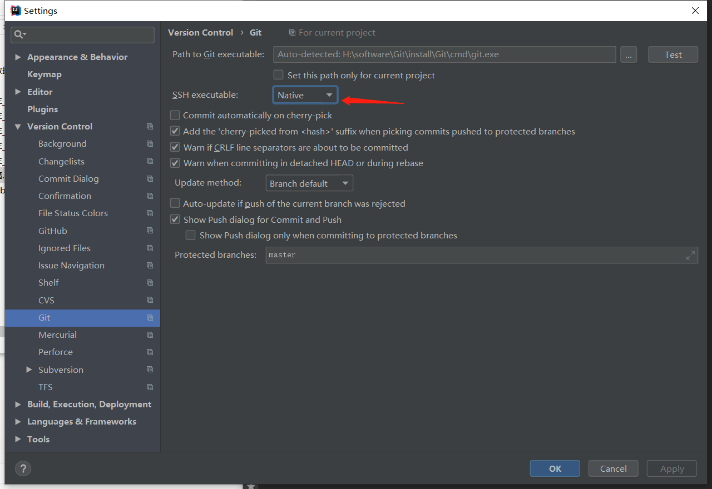Click 'Version Control' in the breadcrumb
The image size is (712, 489).
200,32
